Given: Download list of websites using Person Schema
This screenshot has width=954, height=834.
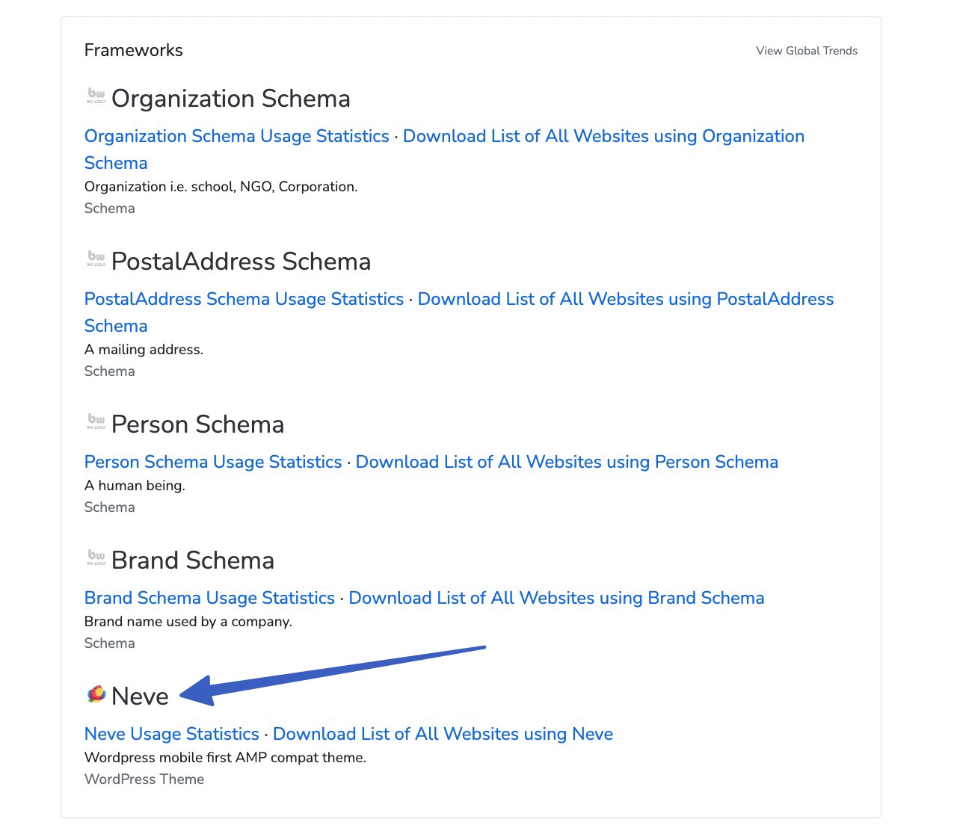Looking at the screenshot, I should (566, 462).
